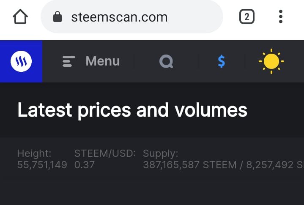The width and height of the screenshot is (304, 205).
Task: Open search with the magnifier icon
Action: (x=166, y=62)
